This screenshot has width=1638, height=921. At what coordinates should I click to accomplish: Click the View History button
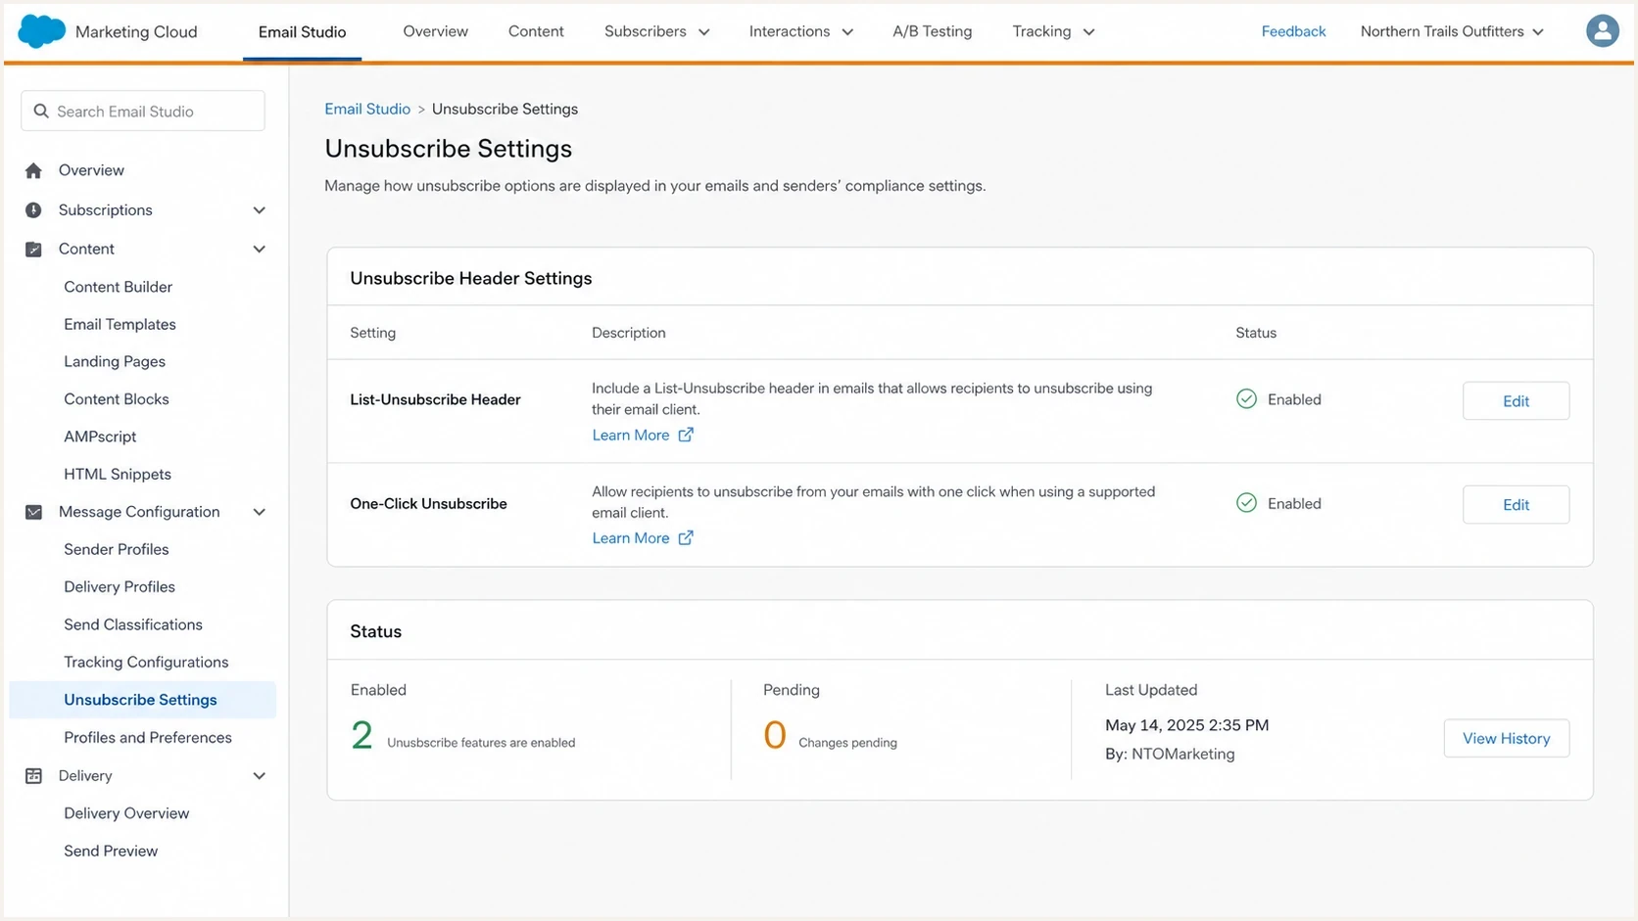[x=1506, y=738]
